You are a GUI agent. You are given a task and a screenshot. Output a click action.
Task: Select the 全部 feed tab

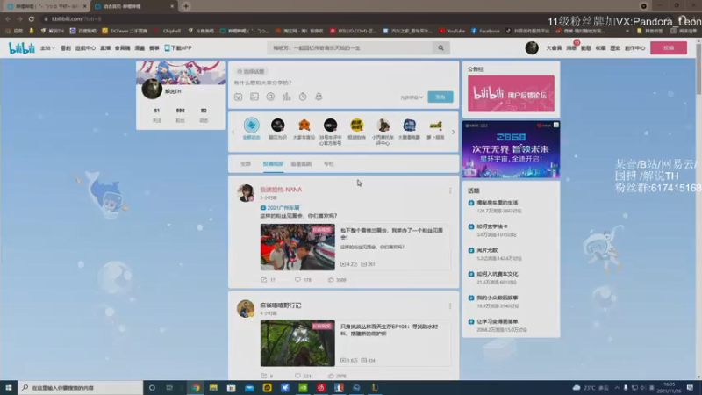[x=246, y=164]
